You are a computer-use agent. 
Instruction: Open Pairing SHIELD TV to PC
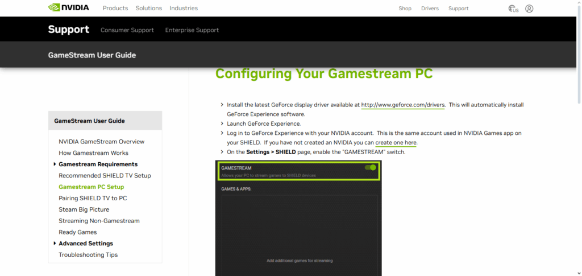pos(93,198)
